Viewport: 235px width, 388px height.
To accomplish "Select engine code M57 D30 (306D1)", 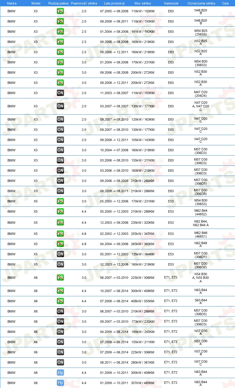I will click(201, 255).
